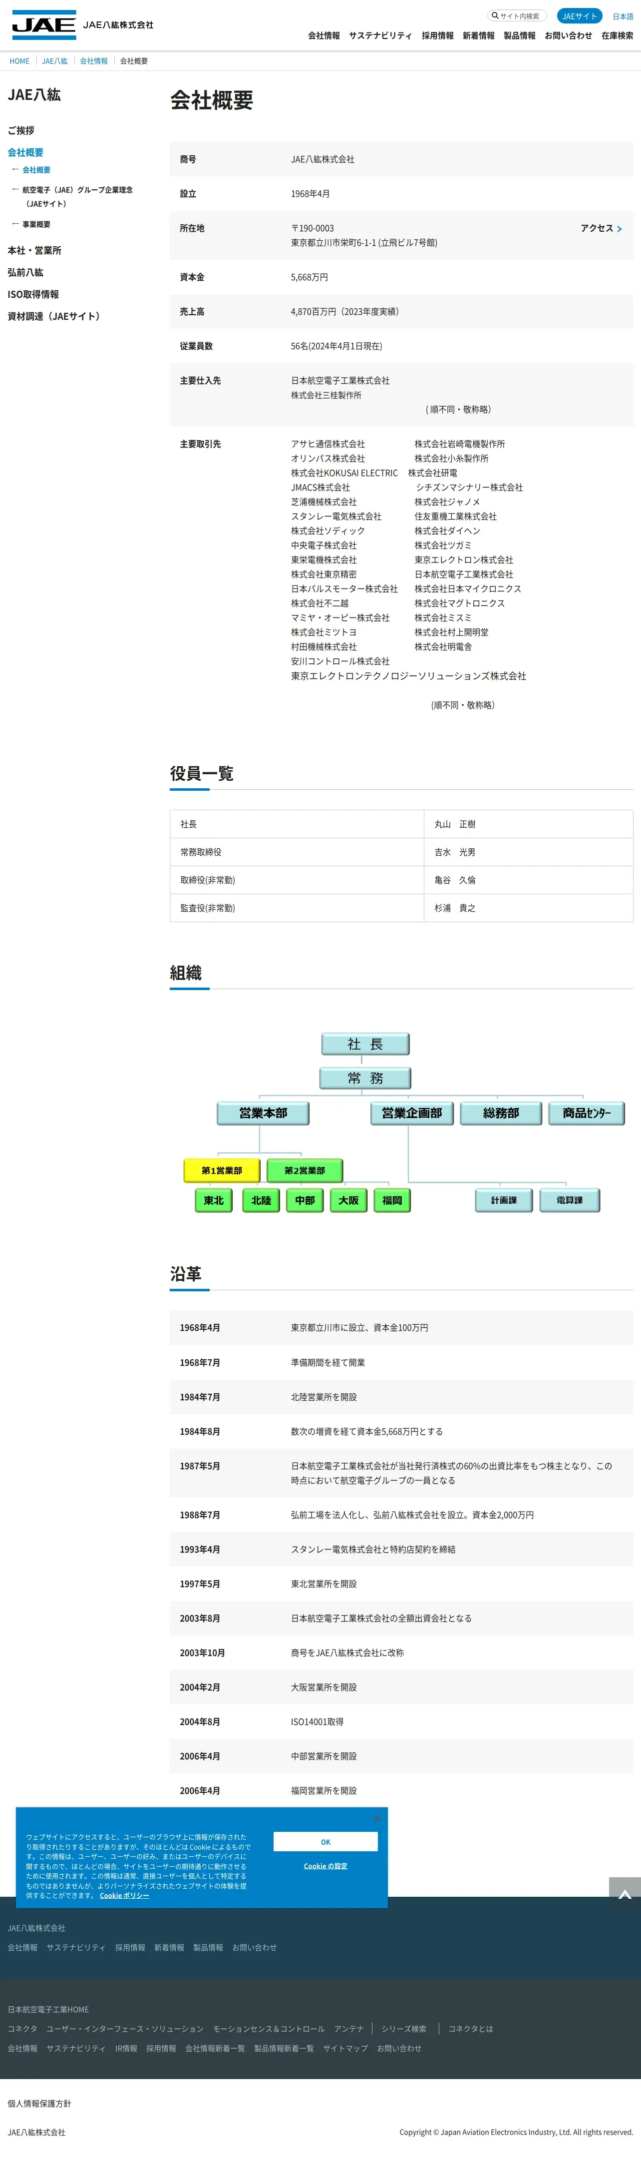
Task: Open ご挨拶 in sidebar
Action: pos(21,130)
